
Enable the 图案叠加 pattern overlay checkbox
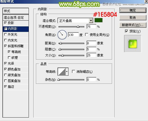pyautogui.click(x=6, y=81)
